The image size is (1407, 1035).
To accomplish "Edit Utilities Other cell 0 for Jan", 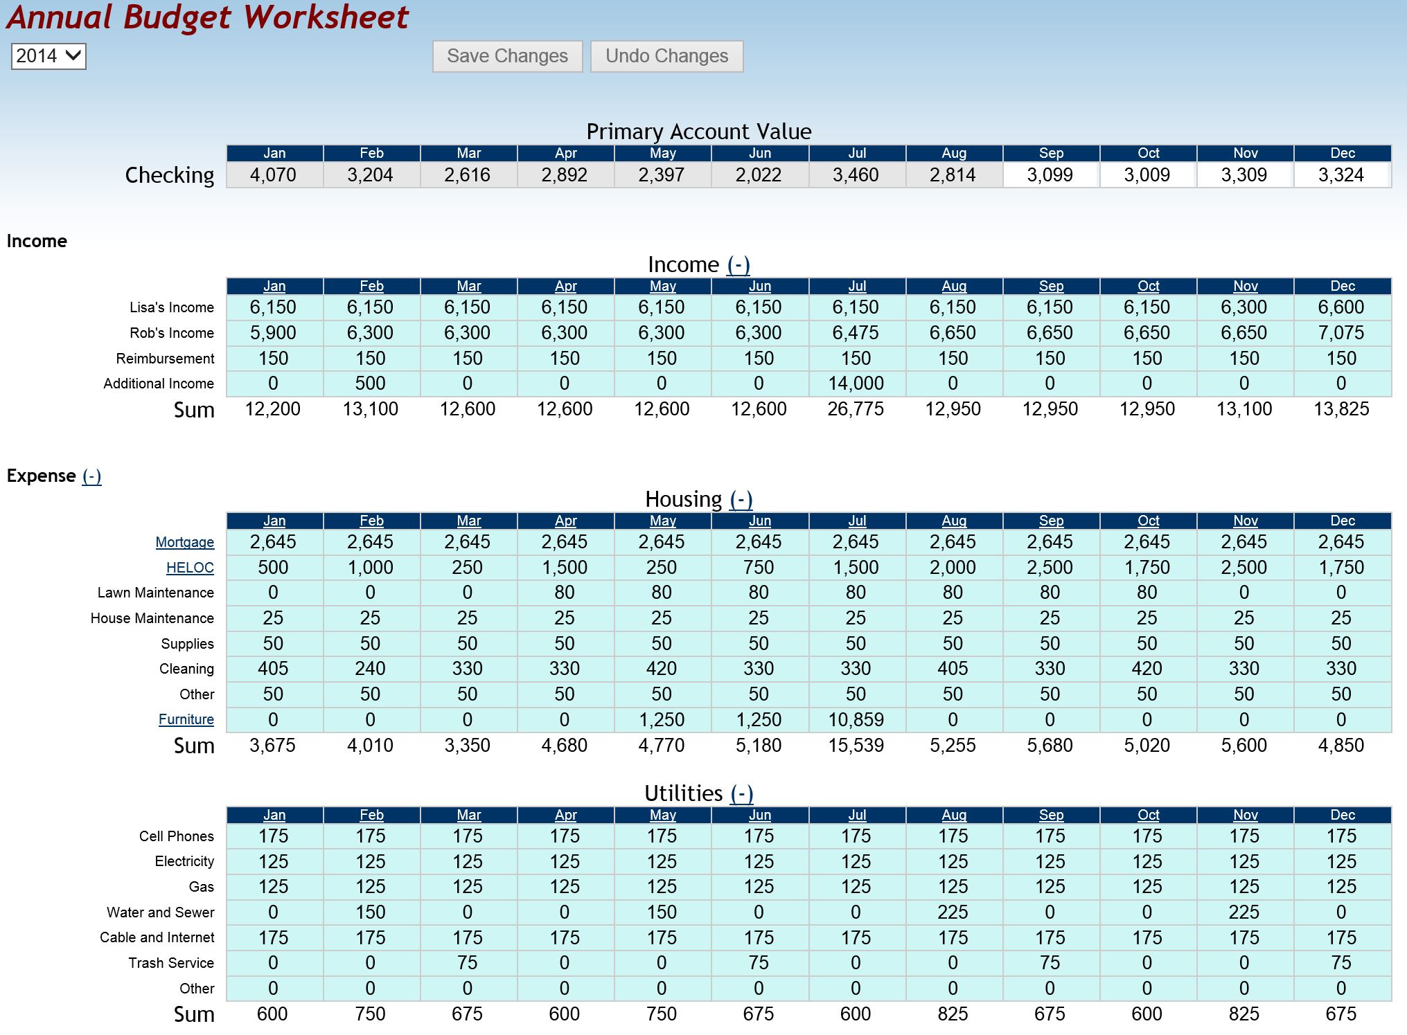I will (274, 989).
